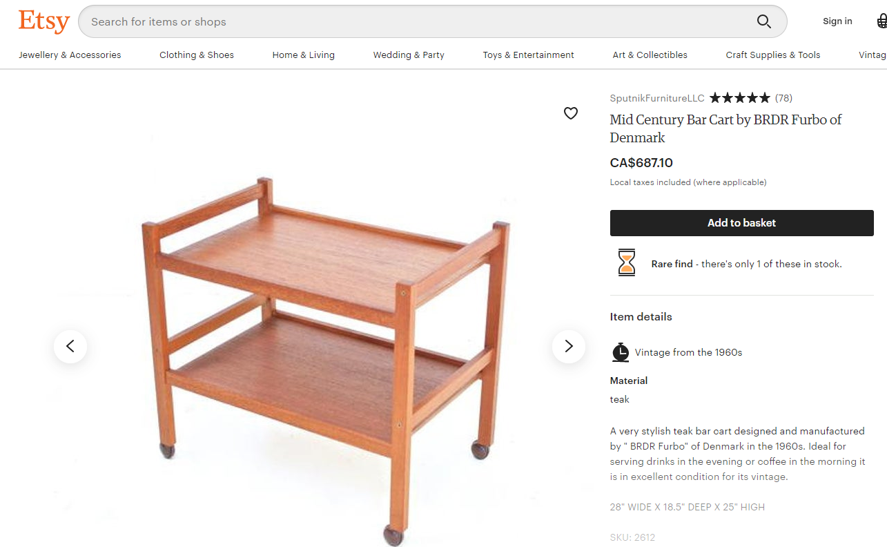
Task: Expand Toys & Entertainment category menu
Action: (529, 55)
